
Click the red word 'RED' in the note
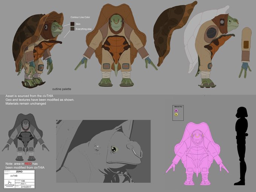click(x=28, y=164)
